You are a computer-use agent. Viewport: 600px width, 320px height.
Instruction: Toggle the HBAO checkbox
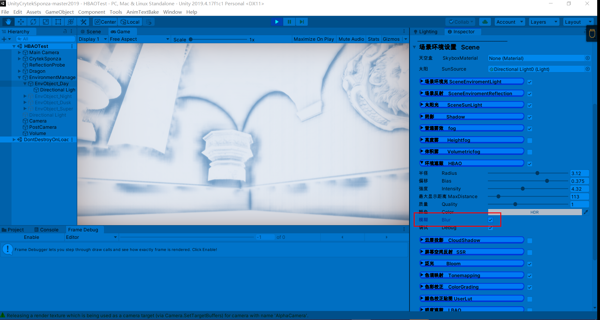click(530, 164)
